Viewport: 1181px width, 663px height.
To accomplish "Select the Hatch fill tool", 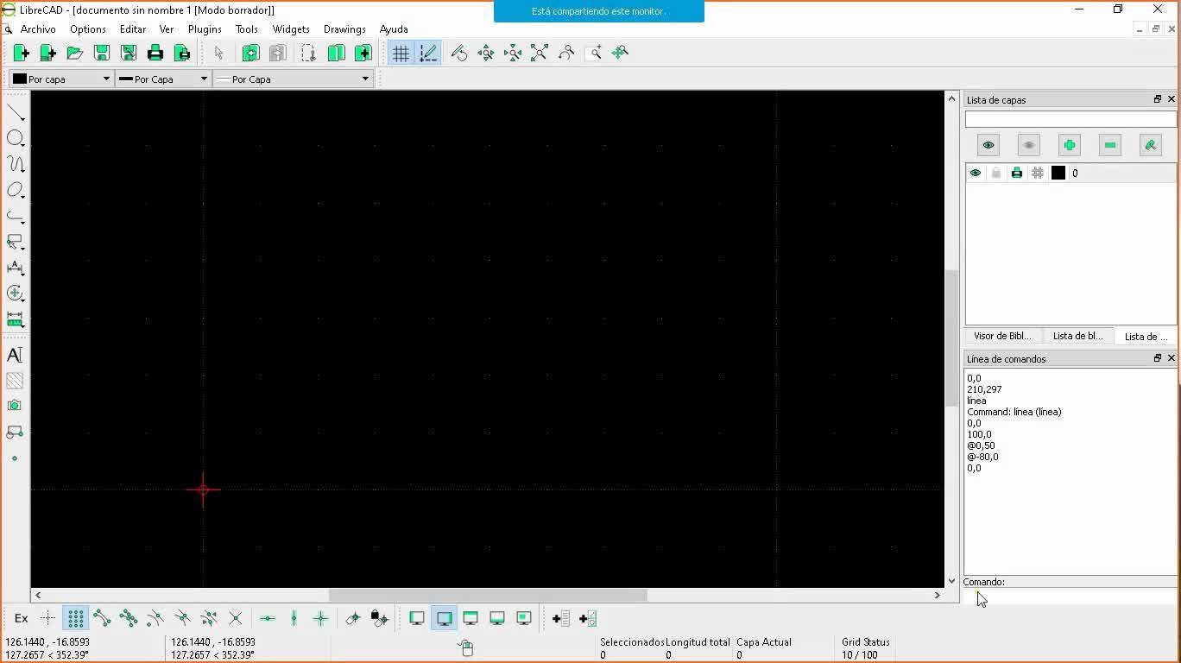I will click(x=15, y=381).
